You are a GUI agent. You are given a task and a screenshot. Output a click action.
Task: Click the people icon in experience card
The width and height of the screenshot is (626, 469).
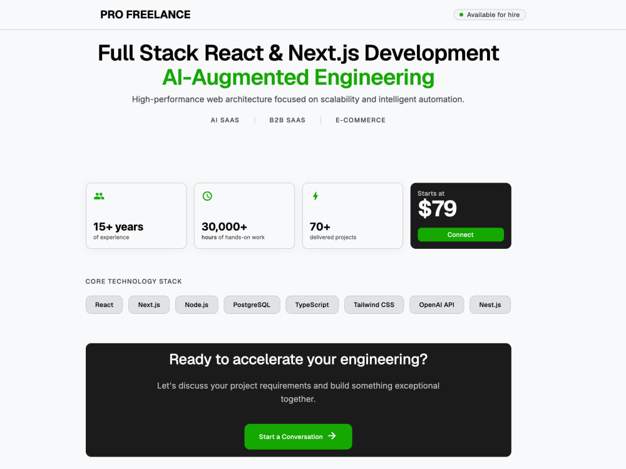point(99,196)
